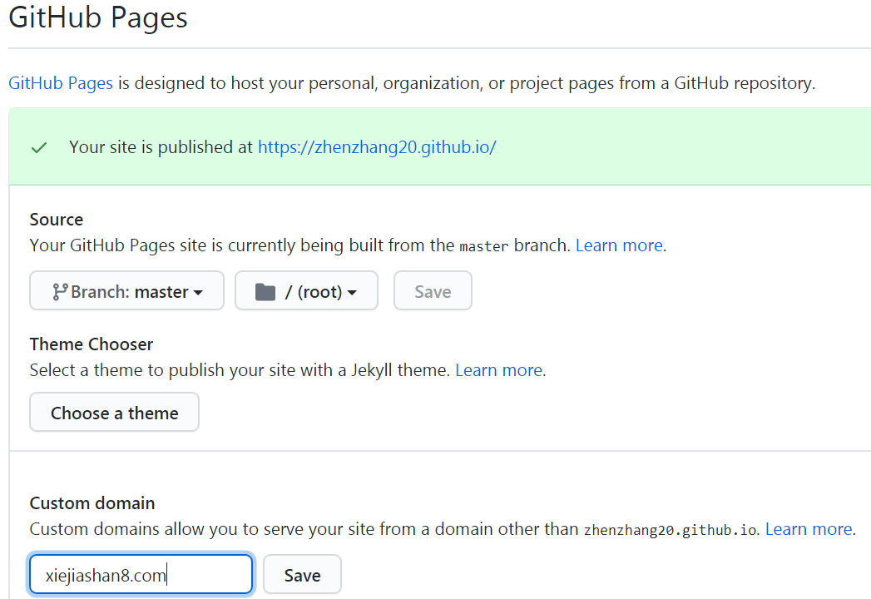Expand the / (root) folder dropdown

(307, 290)
